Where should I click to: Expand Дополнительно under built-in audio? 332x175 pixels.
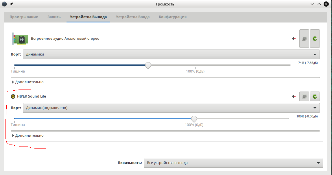tap(28, 82)
